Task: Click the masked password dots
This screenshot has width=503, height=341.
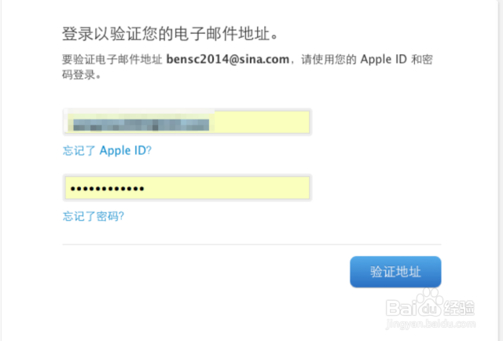Action: 107,189
